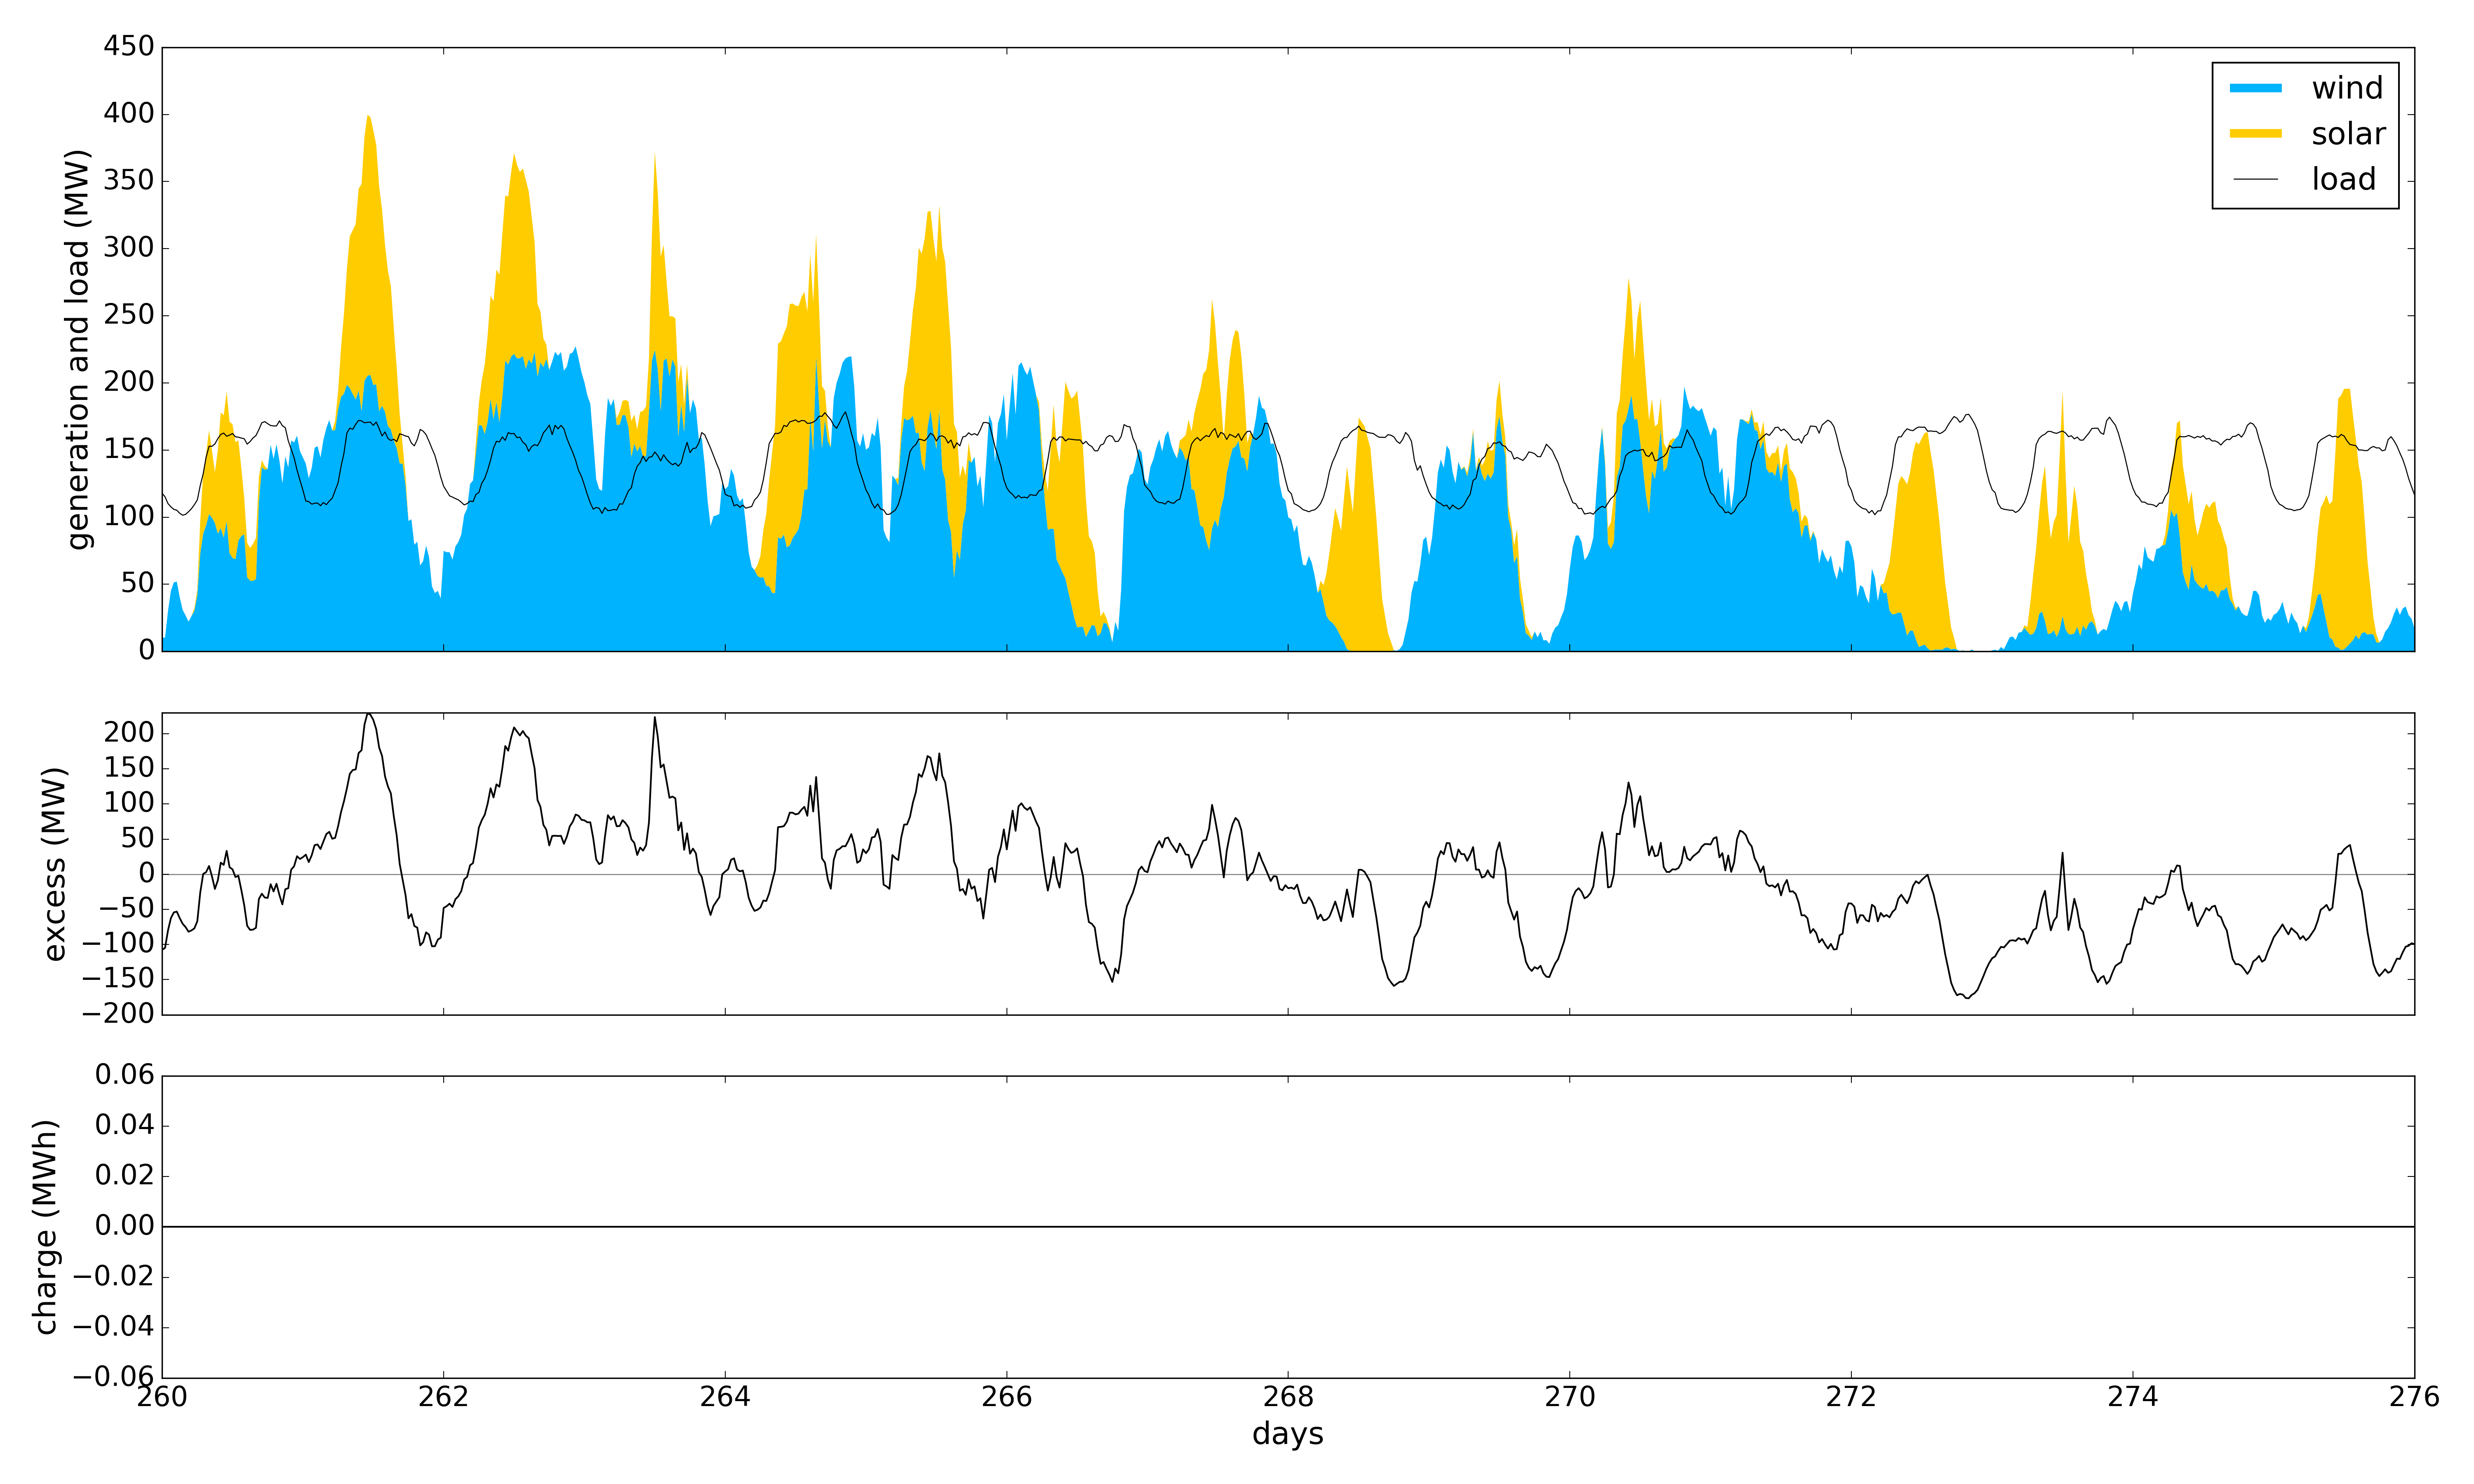Click the blue wind swatch in legend

(x=2255, y=88)
